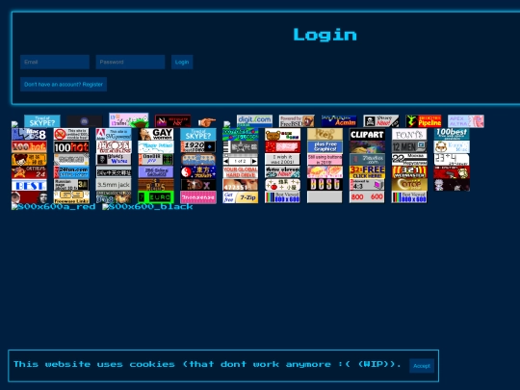Click the FONTS badge
This screenshot has width=520, height=390.
[x=409, y=134]
